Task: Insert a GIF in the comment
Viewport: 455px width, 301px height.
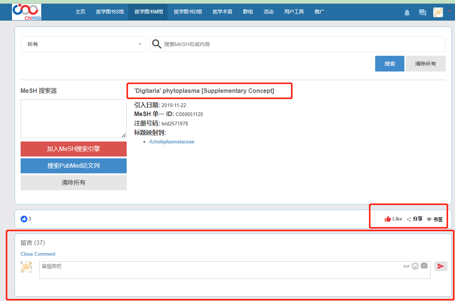Action: coord(406,266)
